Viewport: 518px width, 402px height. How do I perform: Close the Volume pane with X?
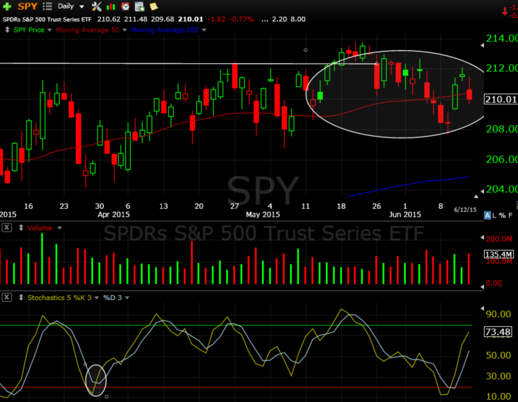click(7, 227)
